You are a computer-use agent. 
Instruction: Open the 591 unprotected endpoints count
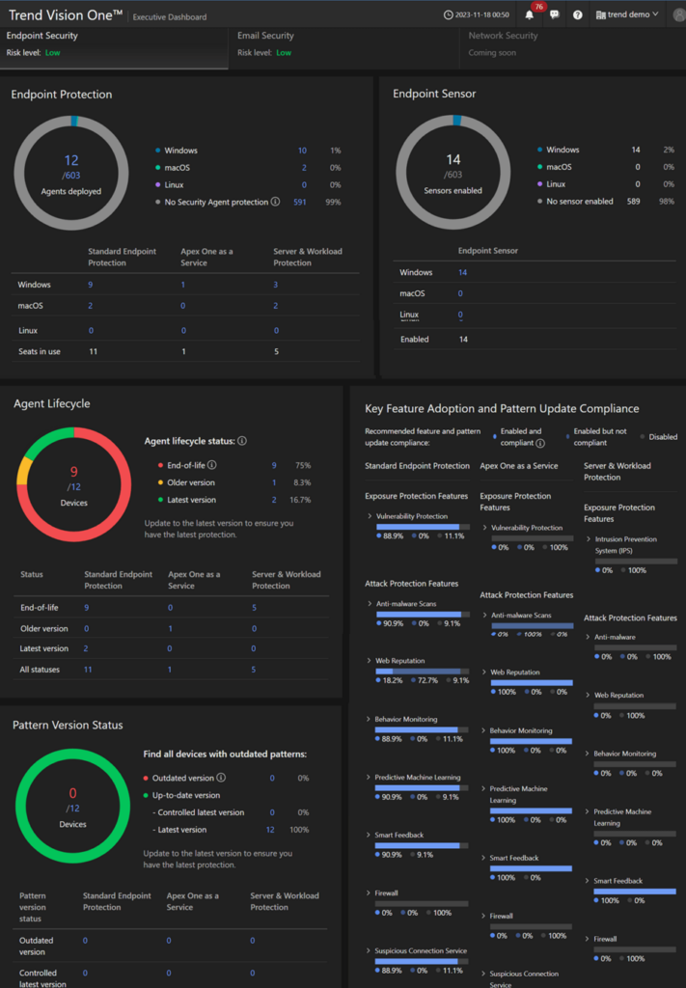click(300, 203)
